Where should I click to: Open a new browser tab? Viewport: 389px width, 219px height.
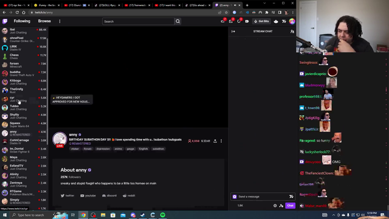pos(247,5)
